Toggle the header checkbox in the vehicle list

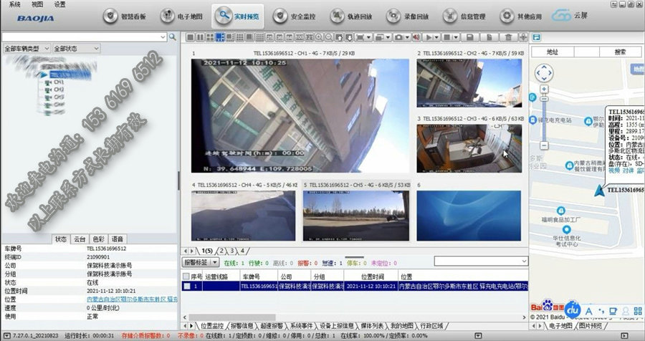(186, 276)
